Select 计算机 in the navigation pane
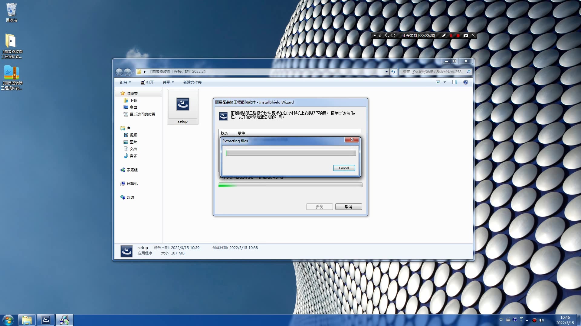Image resolution: width=581 pixels, height=326 pixels. click(x=132, y=184)
